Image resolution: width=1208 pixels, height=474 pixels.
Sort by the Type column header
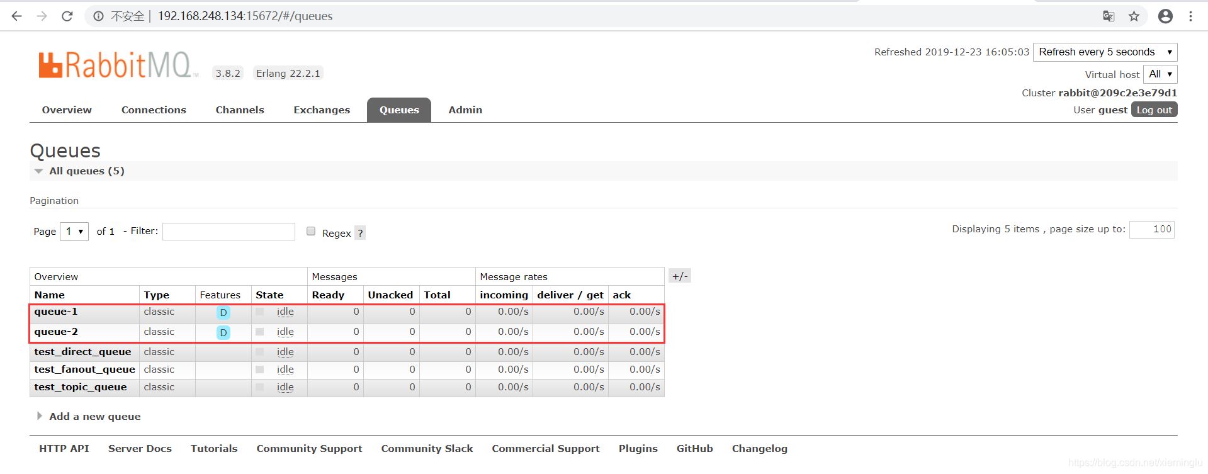[x=156, y=295]
